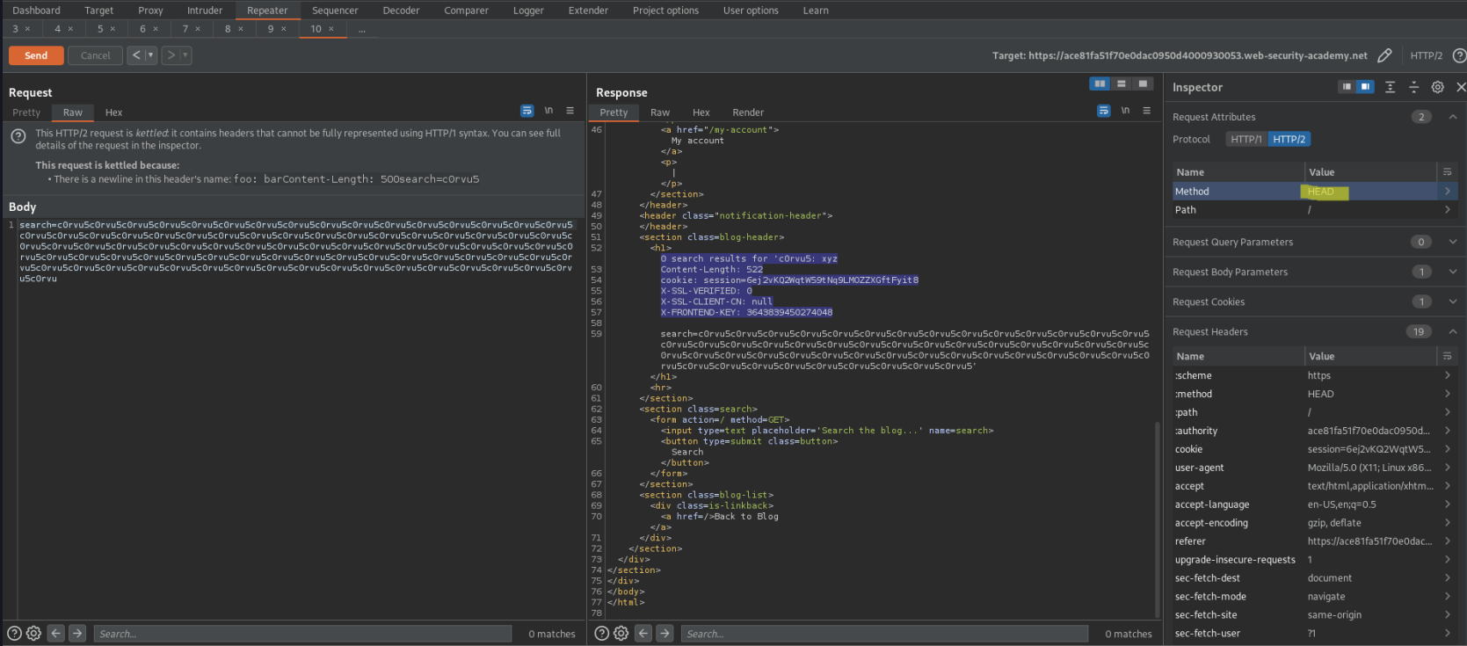1467x646 pixels.
Task: Expand Request Body Parameters section
Action: point(1453,272)
